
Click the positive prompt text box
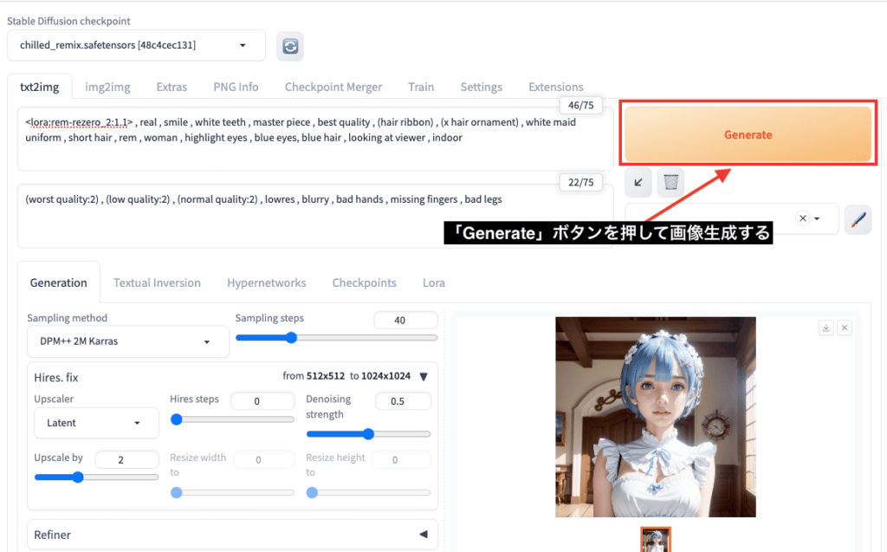[x=315, y=139]
